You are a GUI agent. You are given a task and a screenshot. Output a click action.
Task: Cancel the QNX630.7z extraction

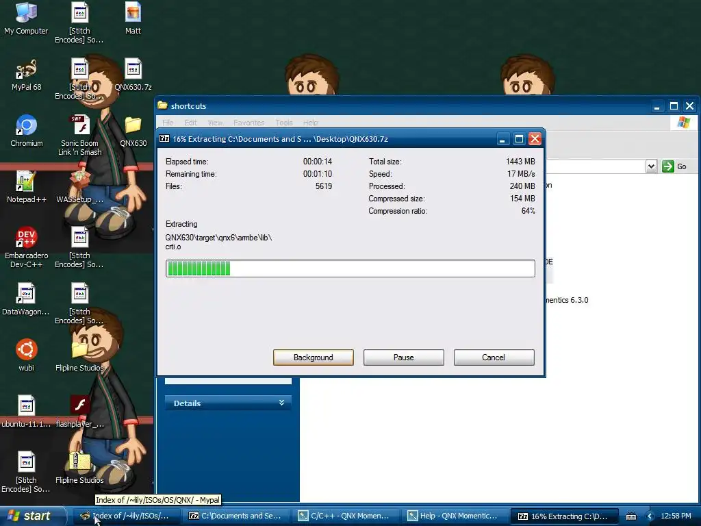[494, 358]
